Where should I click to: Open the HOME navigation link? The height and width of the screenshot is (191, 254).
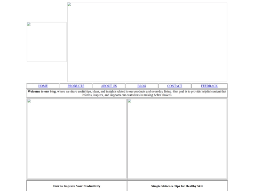[43, 86]
